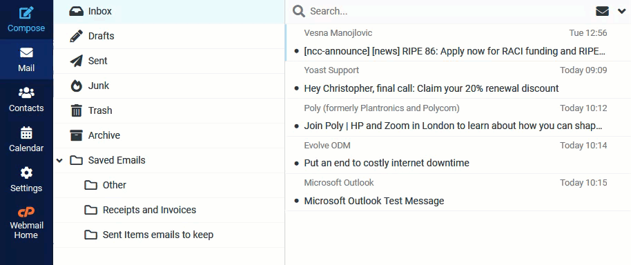Click the Sent Items emails folder icon
The image size is (631, 265).
click(90, 235)
